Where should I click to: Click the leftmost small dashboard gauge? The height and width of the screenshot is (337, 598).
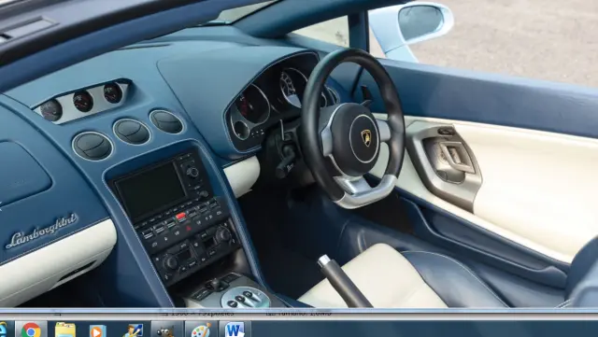pyautogui.click(x=50, y=110)
